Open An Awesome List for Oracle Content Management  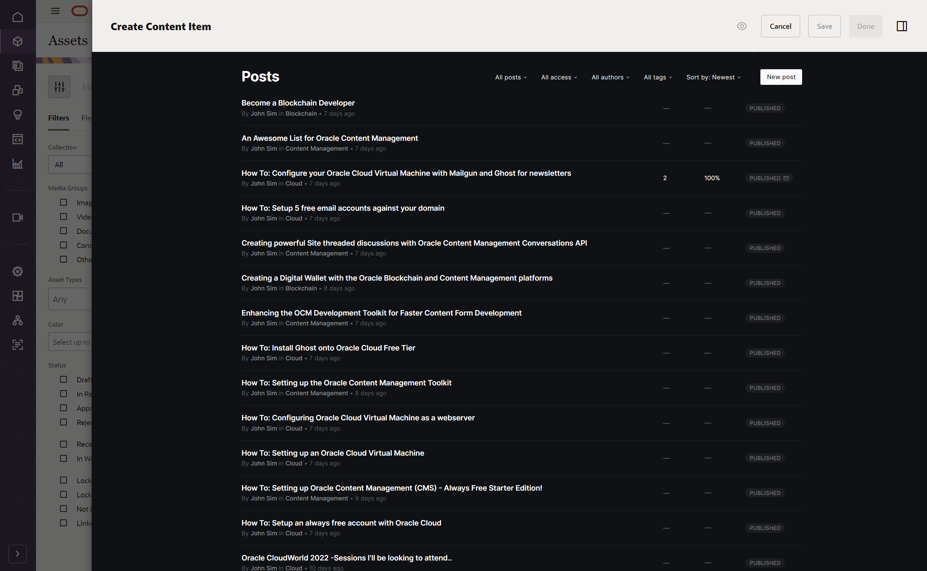coord(330,138)
